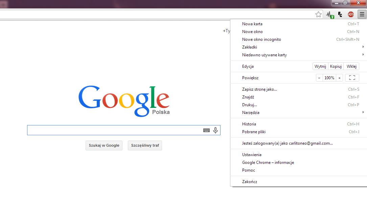Decrease zoom with the minus button

tap(319, 78)
